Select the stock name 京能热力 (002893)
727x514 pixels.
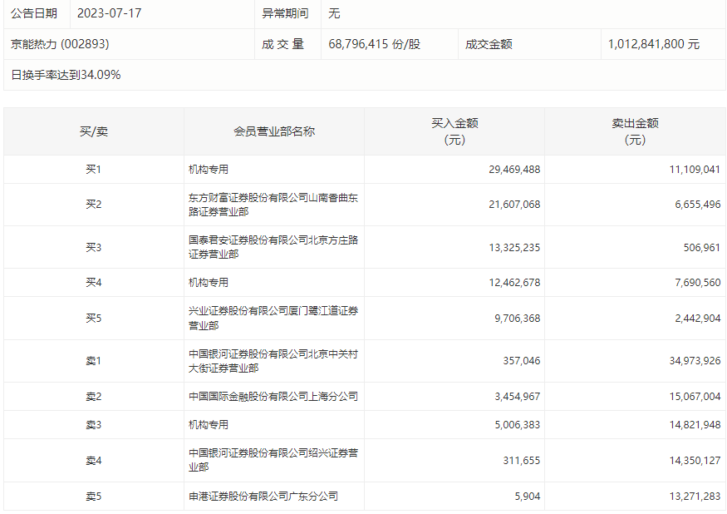(60, 44)
